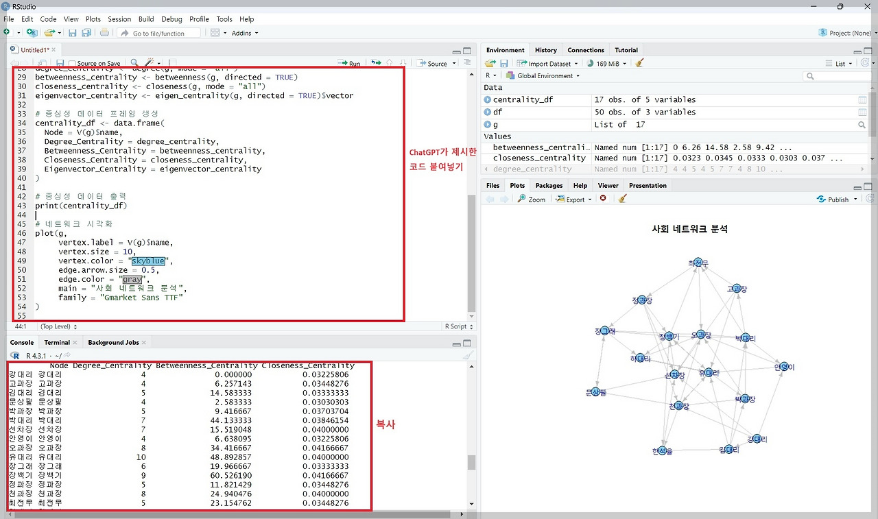Re-run previous code region icon
The width and height of the screenshot is (878, 519).
pyautogui.click(x=376, y=63)
